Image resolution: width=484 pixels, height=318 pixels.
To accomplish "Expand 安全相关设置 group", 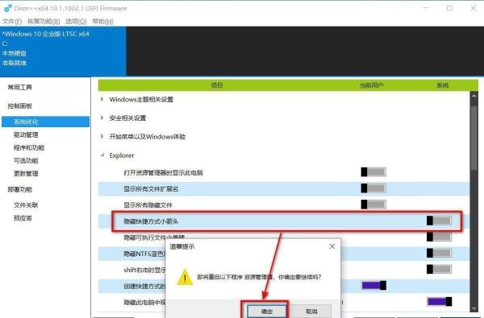I will pyautogui.click(x=102, y=118).
